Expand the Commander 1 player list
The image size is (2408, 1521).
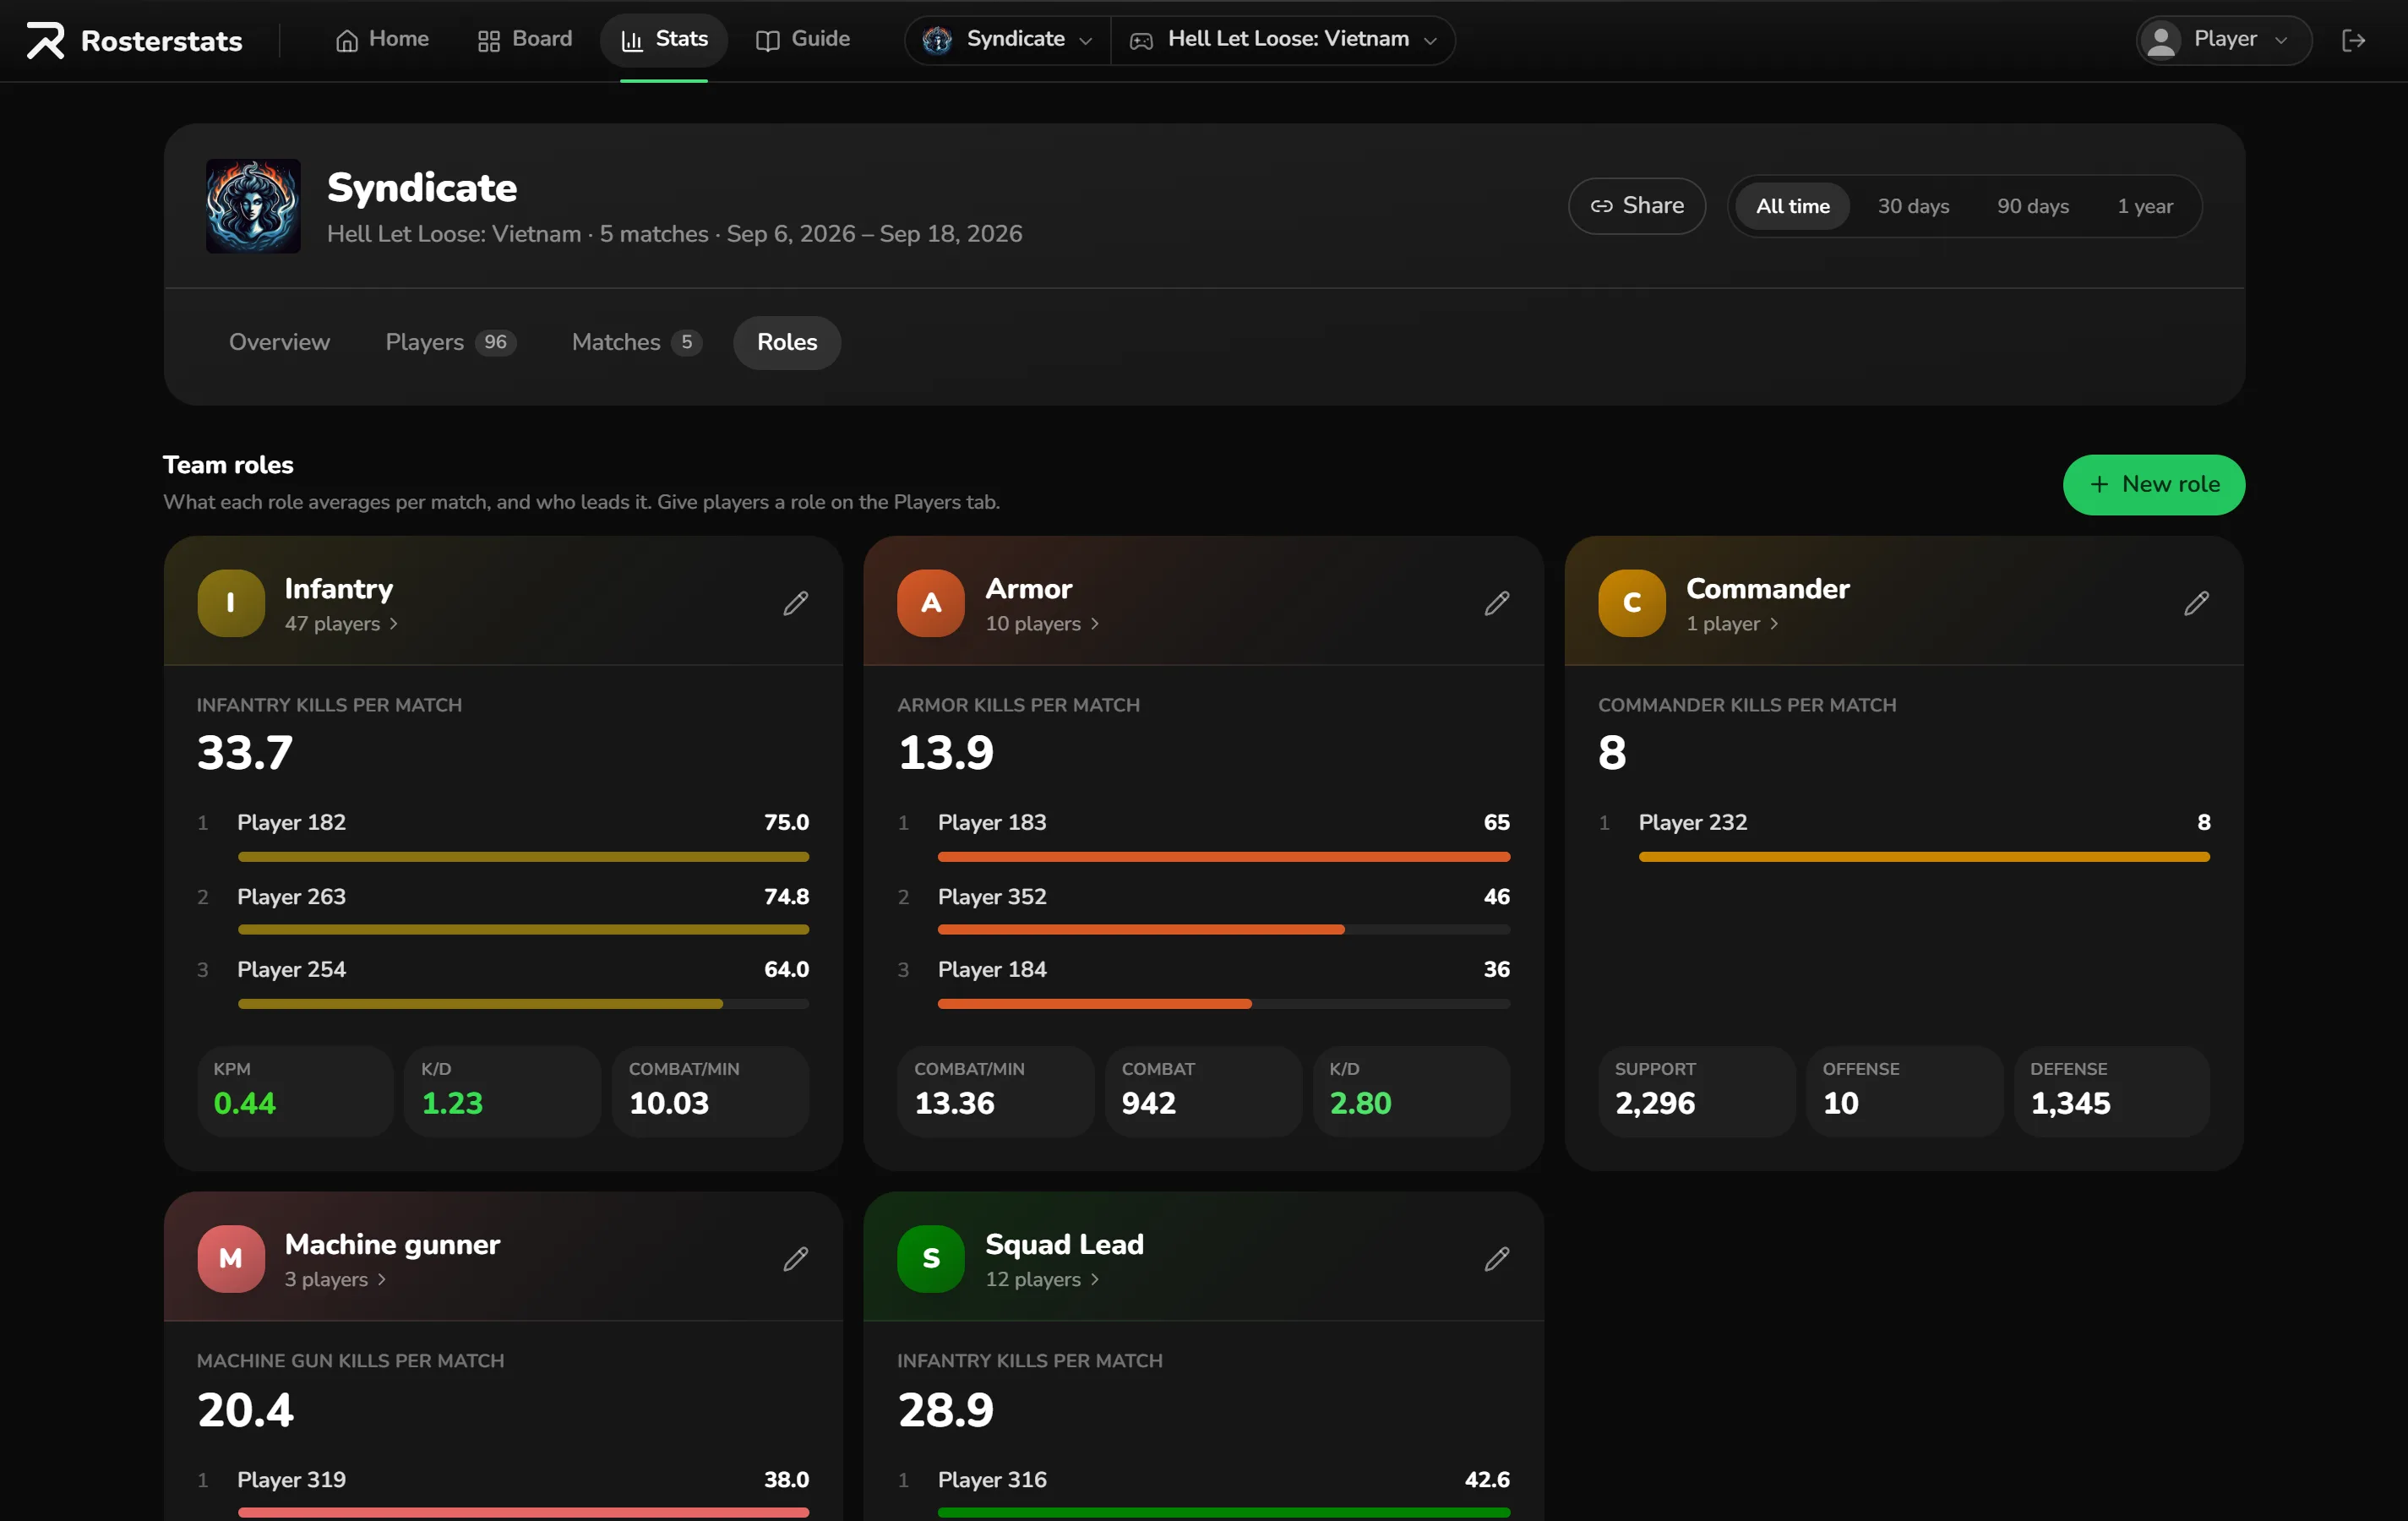pos(1732,623)
